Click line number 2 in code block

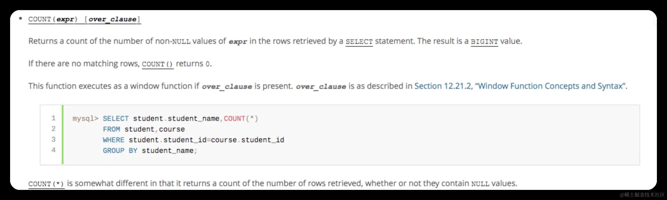pyautogui.click(x=53, y=129)
